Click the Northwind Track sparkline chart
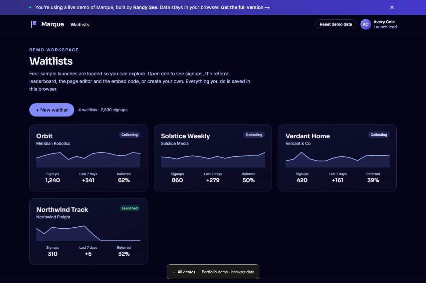The image size is (426, 283). (x=88, y=233)
